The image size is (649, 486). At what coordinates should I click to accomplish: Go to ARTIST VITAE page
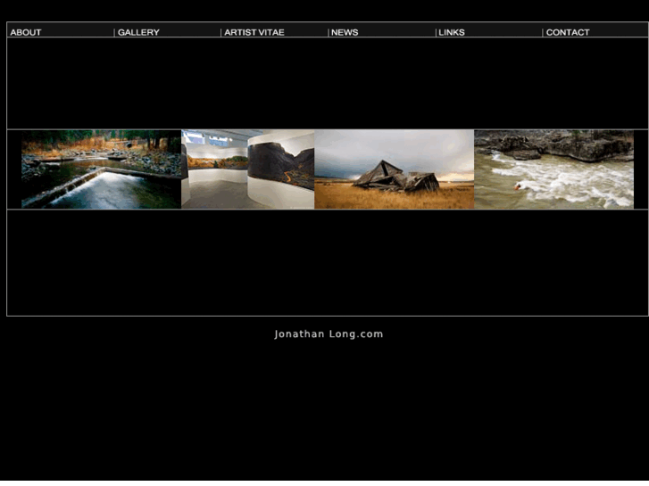click(254, 32)
